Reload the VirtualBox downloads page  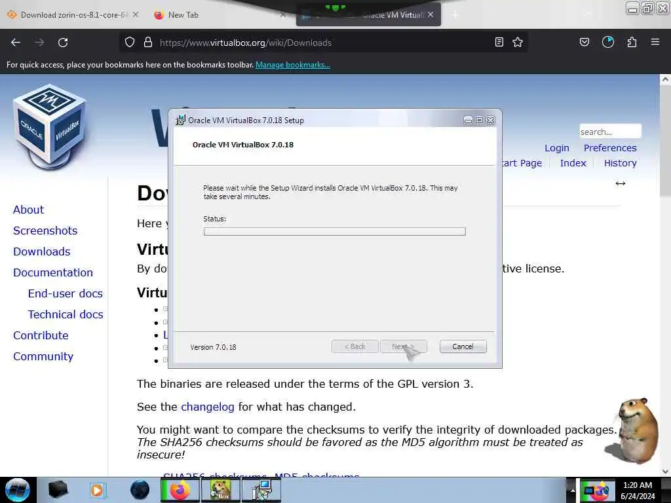[63, 43]
